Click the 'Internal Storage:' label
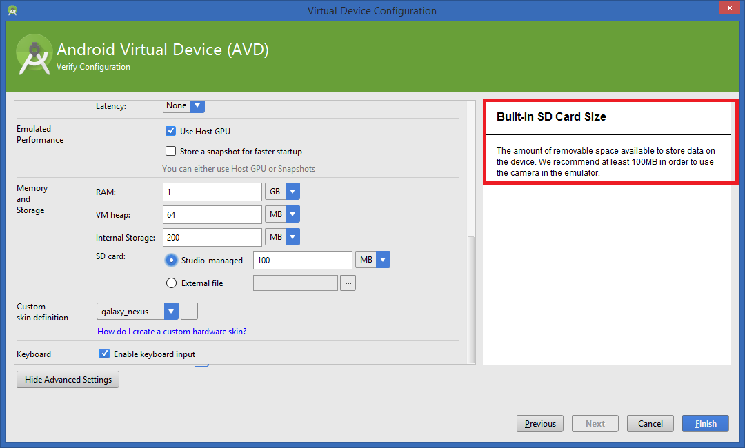745x448 pixels. 126,238
